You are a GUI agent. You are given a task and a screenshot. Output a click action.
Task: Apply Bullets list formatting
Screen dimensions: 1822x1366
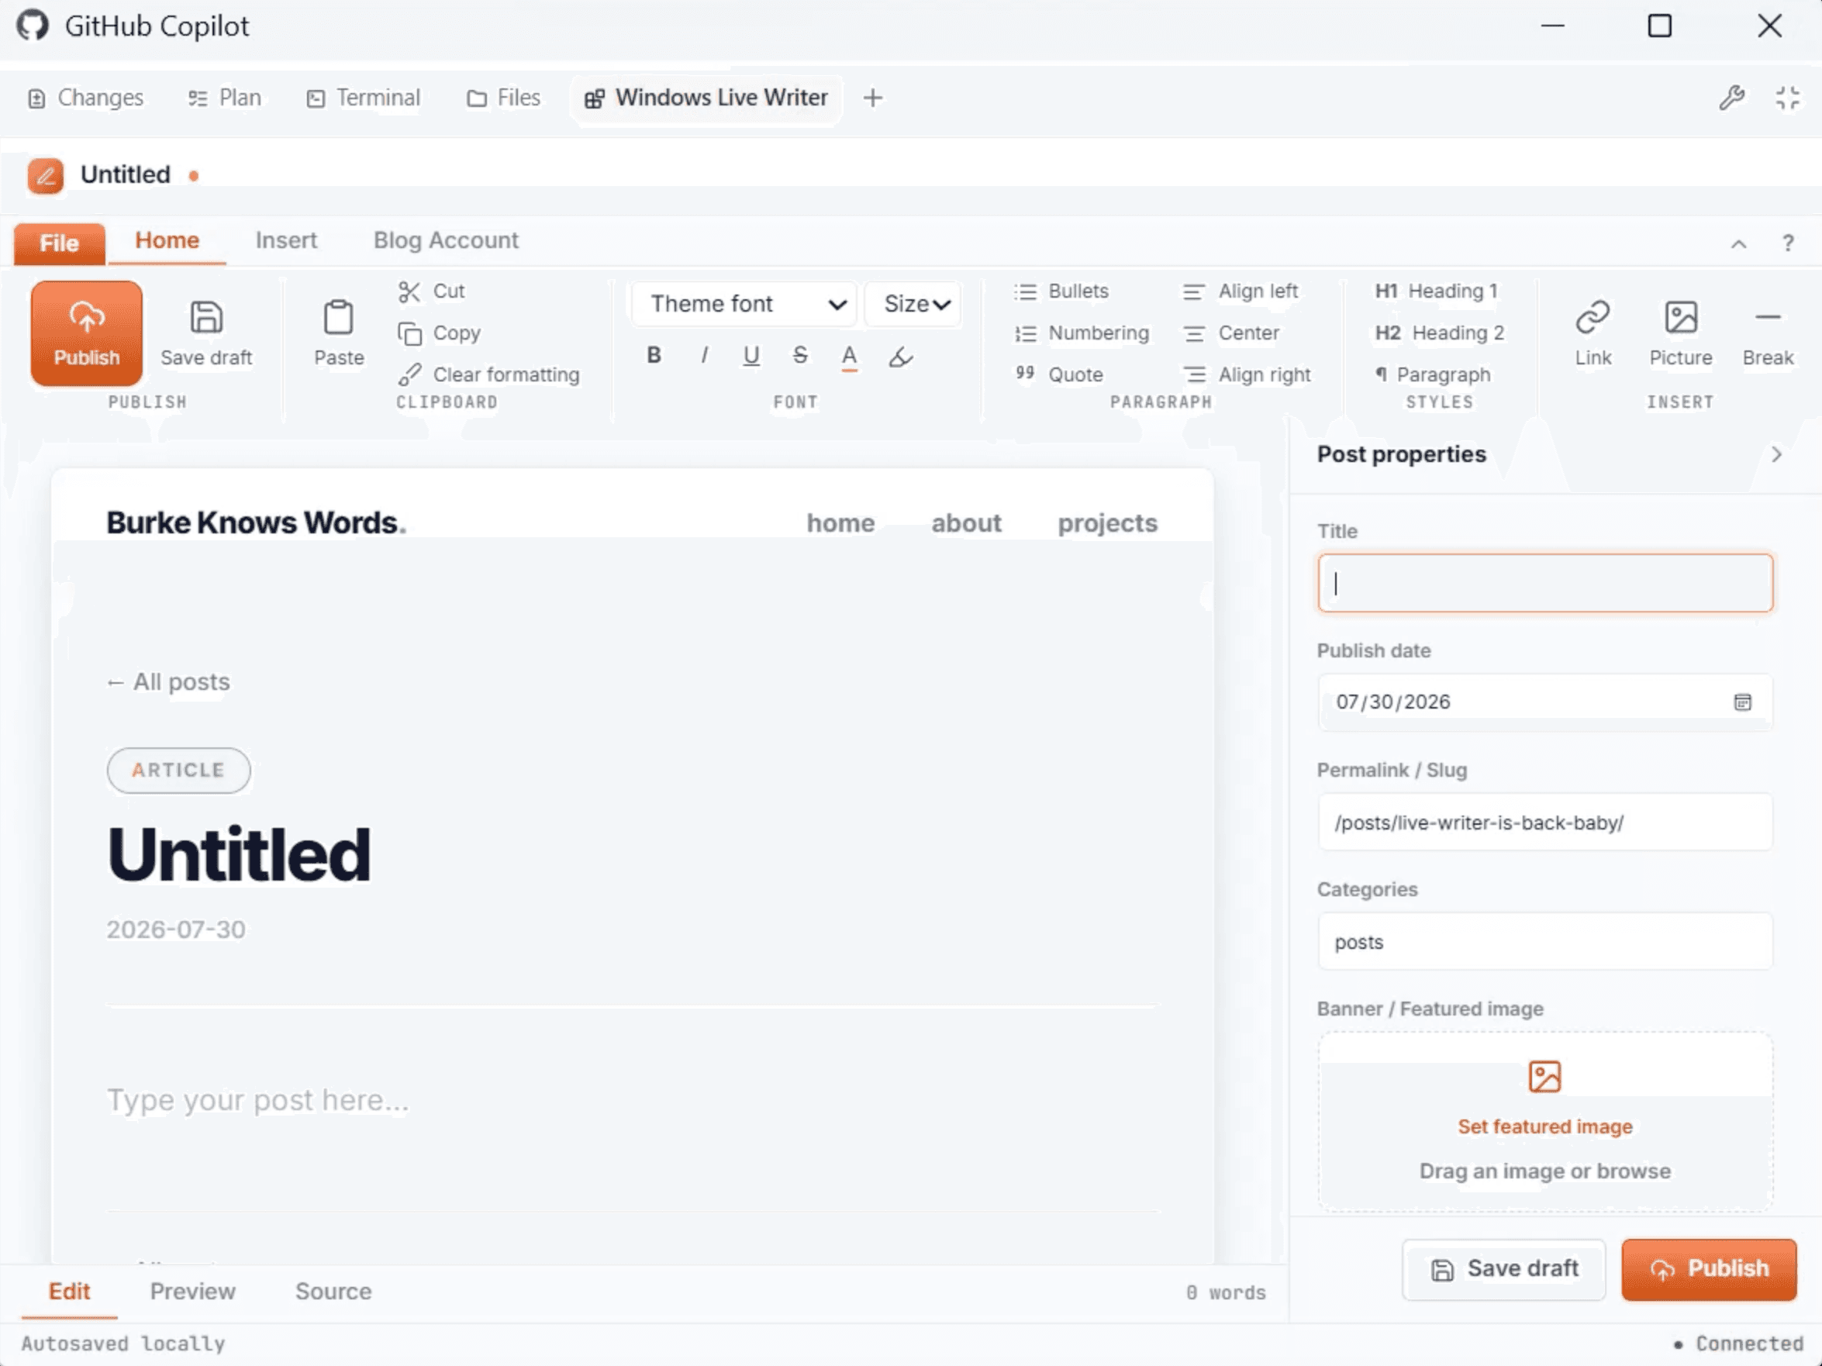tap(1061, 291)
